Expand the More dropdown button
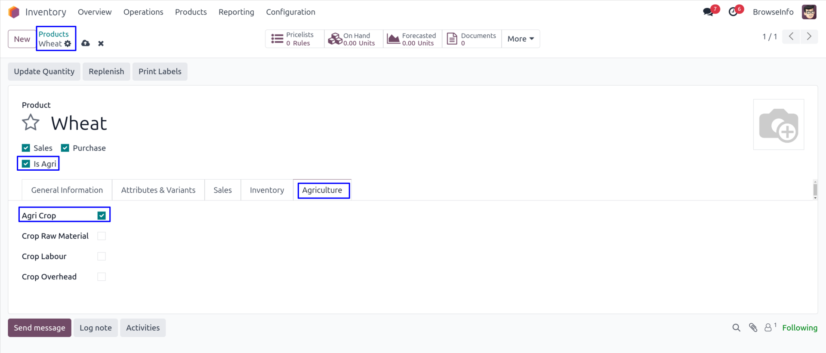Image resolution: width=826 pixels, height=353 pixels. click(x=521, y=39)
